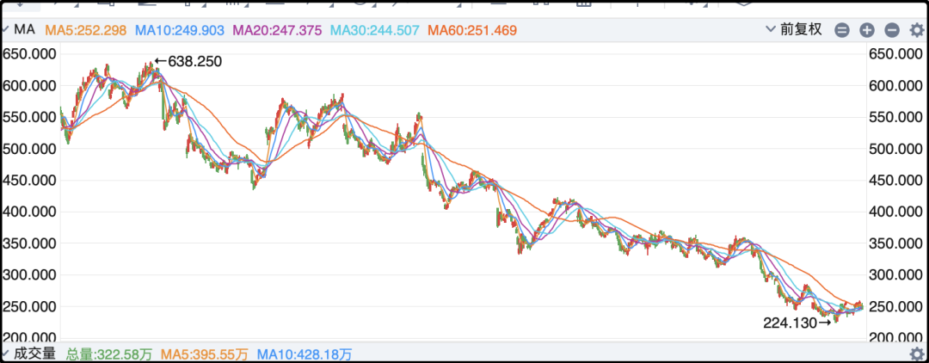Open the MA indicator selector dropdown
929x363 pixels.
[x=19, y=29]
